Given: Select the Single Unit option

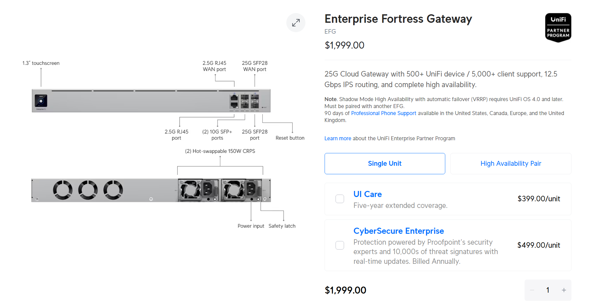Looking at the screenshot, I should [384, 164].
